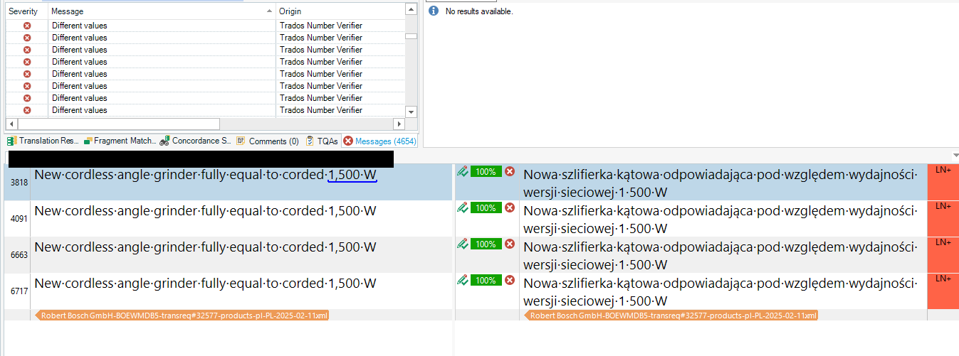Click the 100% match badge on segment 6663
This screenshot has height=356, width=959.
click(486, 244)
